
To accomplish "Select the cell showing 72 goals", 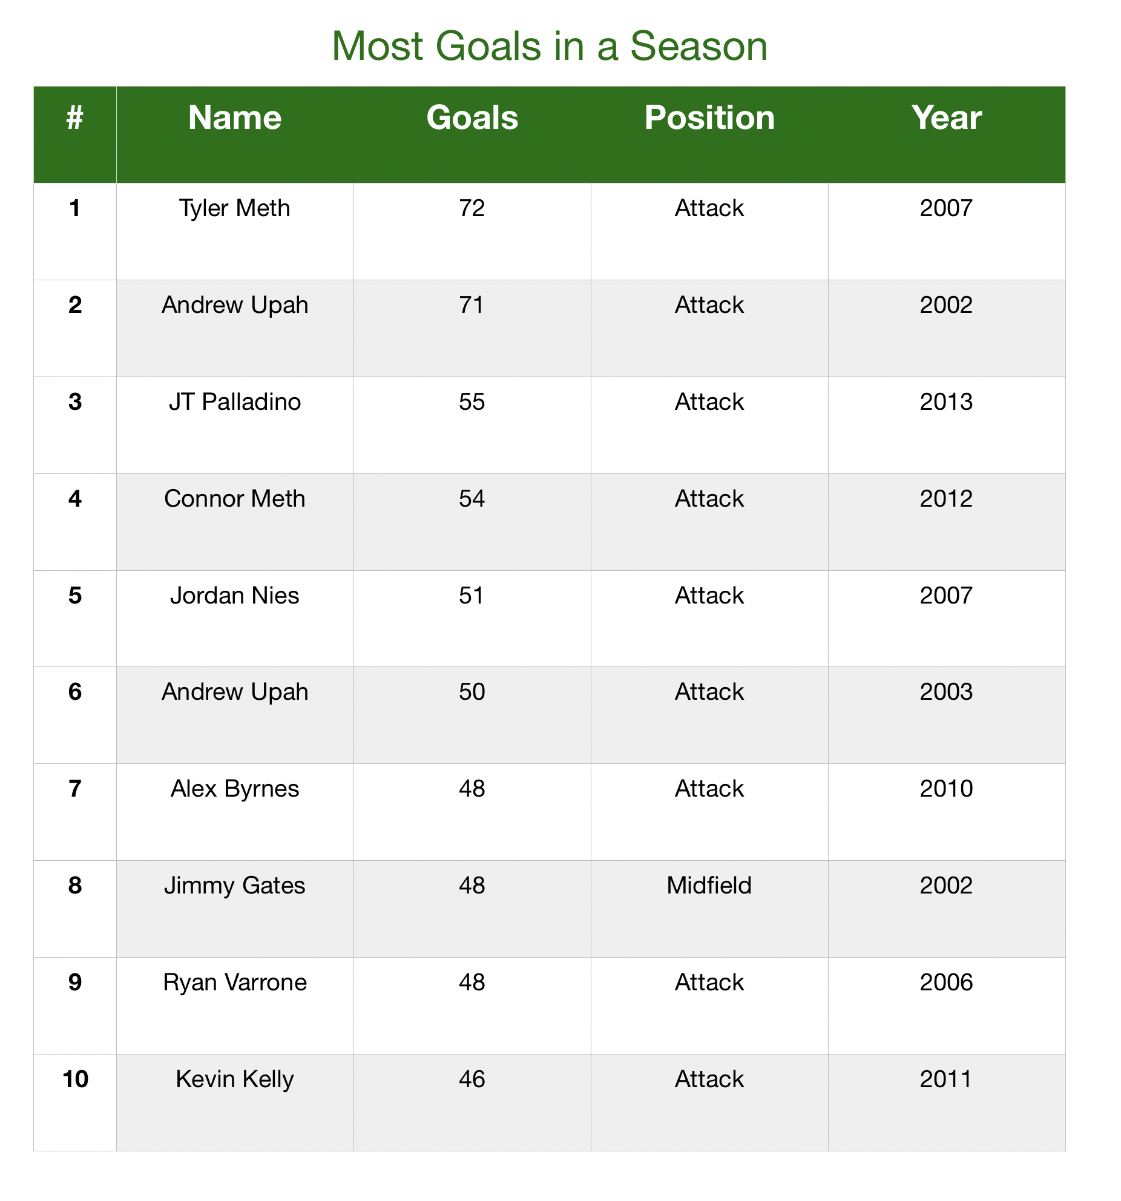I will (x=472, y=231).
